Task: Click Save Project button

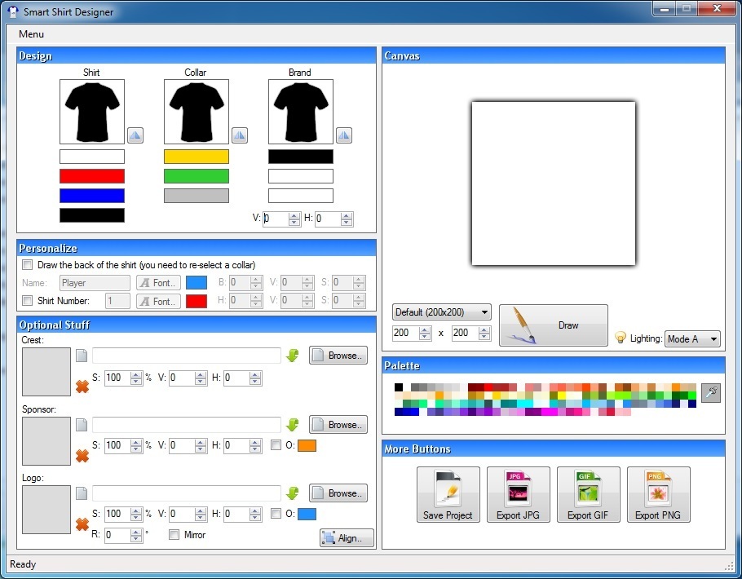Action: coord(448,494)
